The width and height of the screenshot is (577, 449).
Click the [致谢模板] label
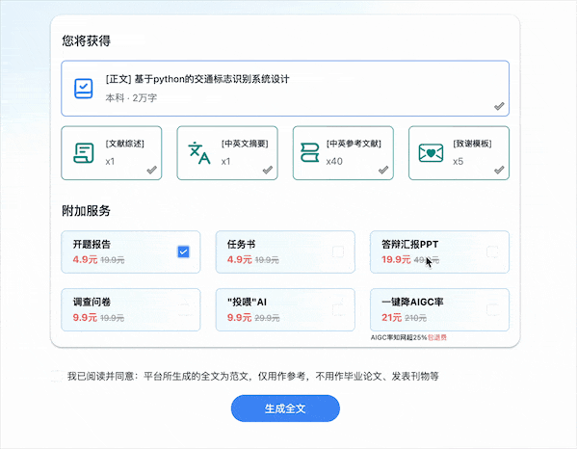(x=472, y=144)
